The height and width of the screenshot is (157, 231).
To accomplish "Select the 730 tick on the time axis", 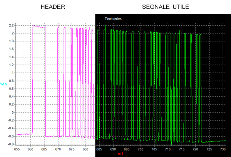I will (x=223, y=148).
